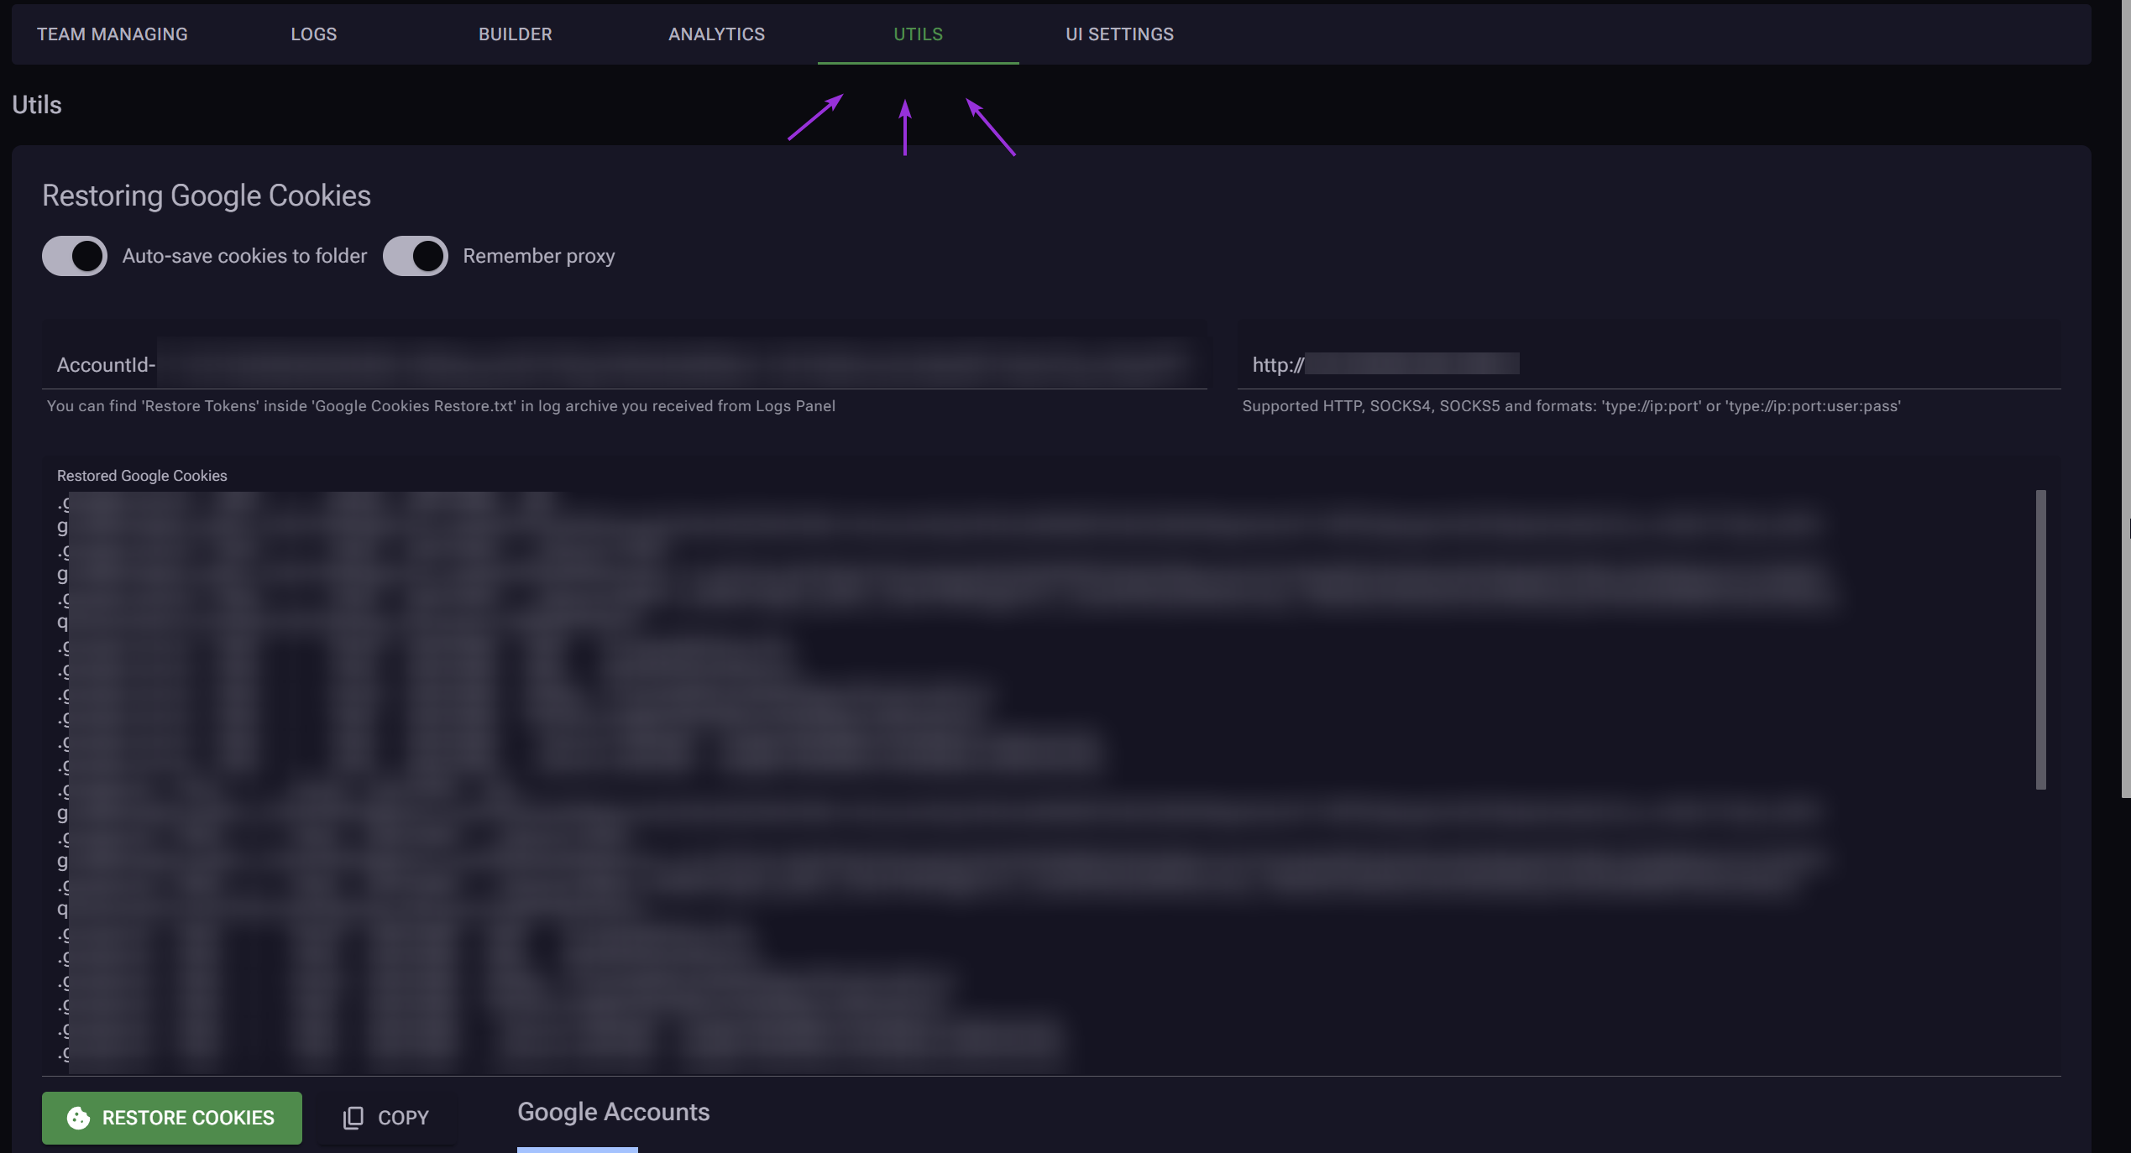Toggle the Remember proxy switch

(x=416, y=256)
